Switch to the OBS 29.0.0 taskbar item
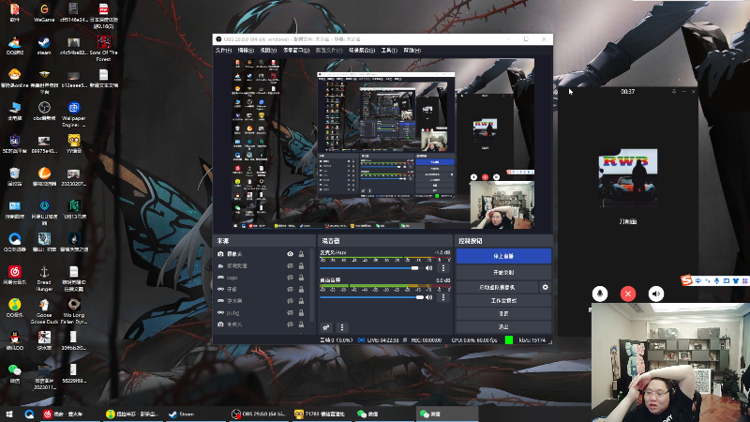750x422 pixels. (x=259, y=414)
